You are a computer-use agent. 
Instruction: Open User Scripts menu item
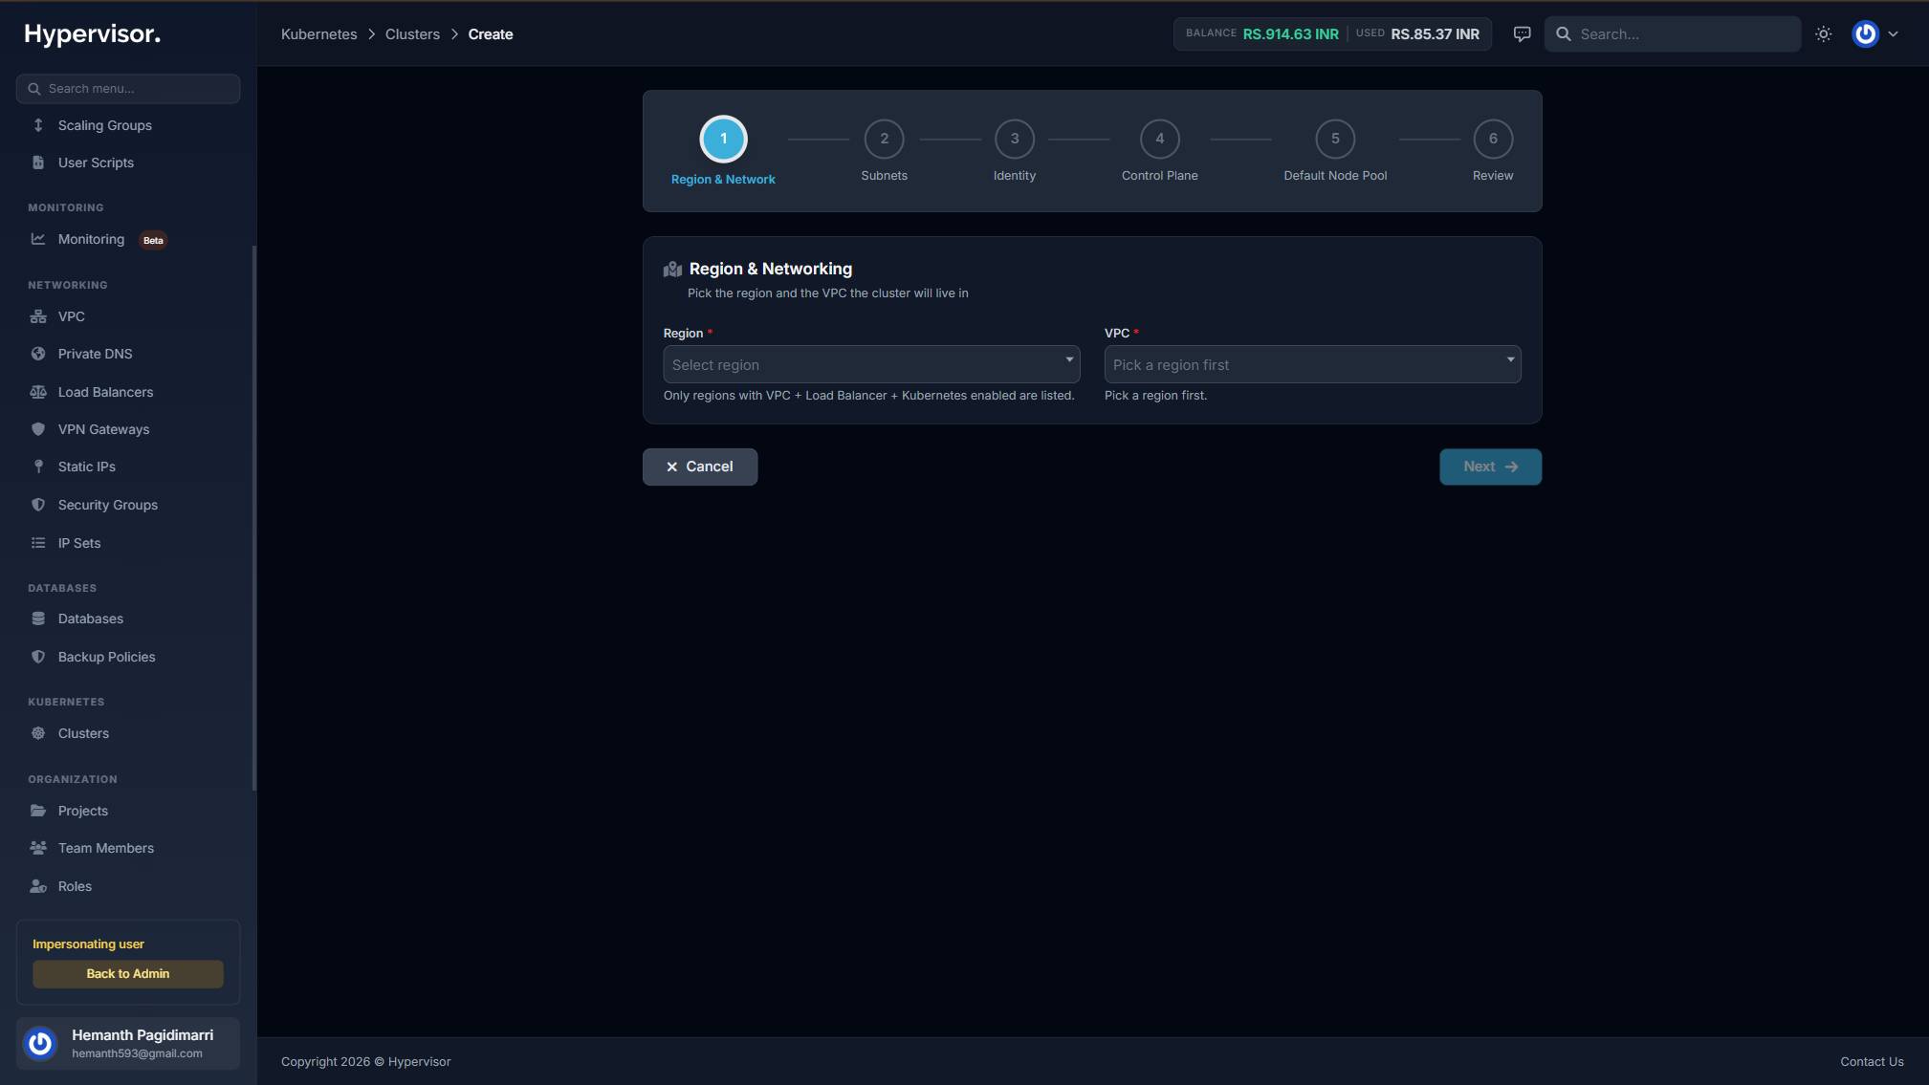(128, 163)
